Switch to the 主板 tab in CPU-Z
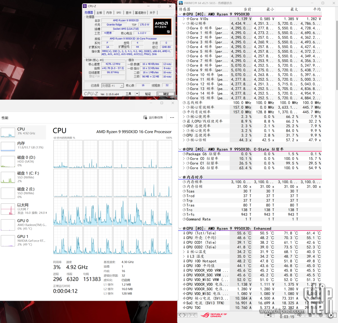The image size is (338, 323). [99, 13]
